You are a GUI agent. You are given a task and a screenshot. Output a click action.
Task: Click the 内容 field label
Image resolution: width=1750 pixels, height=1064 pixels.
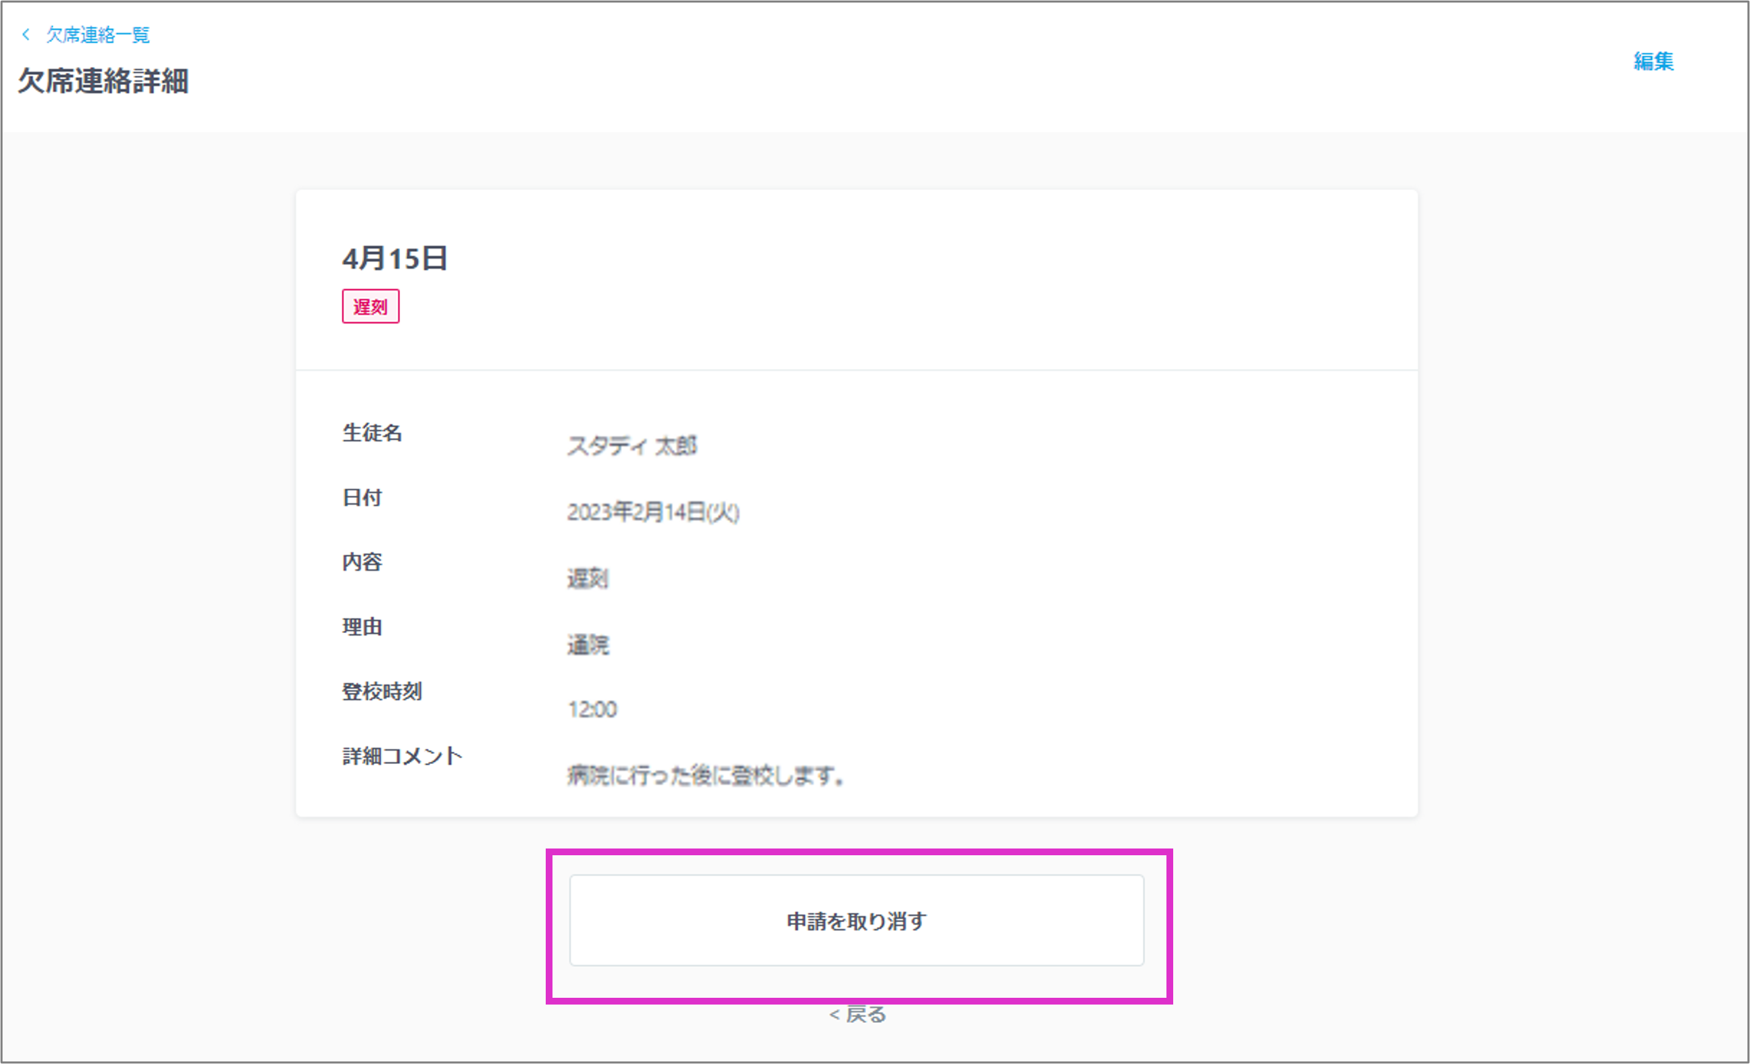point(362,562)
